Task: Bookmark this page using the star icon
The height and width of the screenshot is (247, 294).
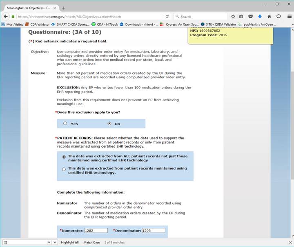Action: (x=233, y=17)
